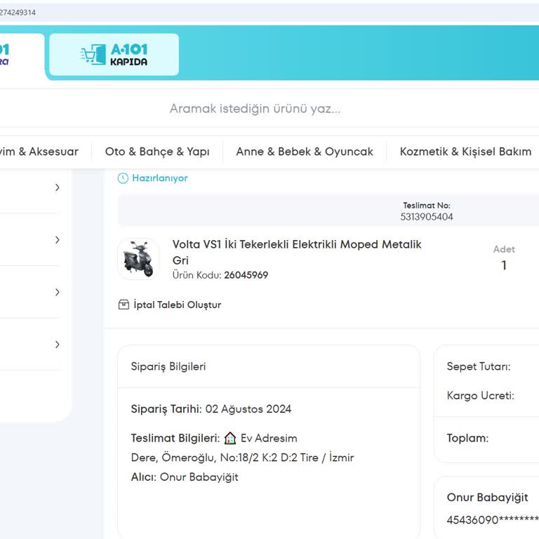
Task: Click the box icon beside İptal Talebi Oluştur
Action: coord(124,305)
